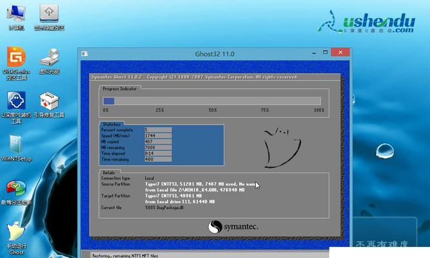Click the Percent complete value 5
Image resolution: width=430 pixels, height=258 pixels.
pyautogui.click(x=158, y=130)
